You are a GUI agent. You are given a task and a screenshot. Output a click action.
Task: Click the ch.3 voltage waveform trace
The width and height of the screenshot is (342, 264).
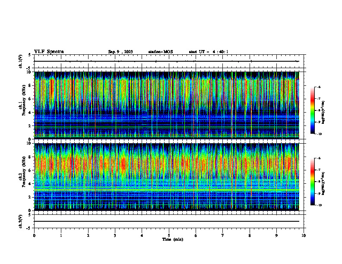click(167, 221)
